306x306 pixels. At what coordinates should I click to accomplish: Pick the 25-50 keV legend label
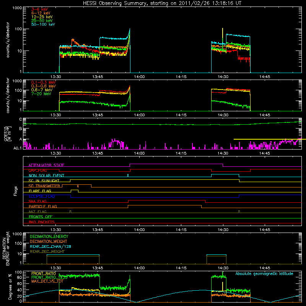[42, 21]
